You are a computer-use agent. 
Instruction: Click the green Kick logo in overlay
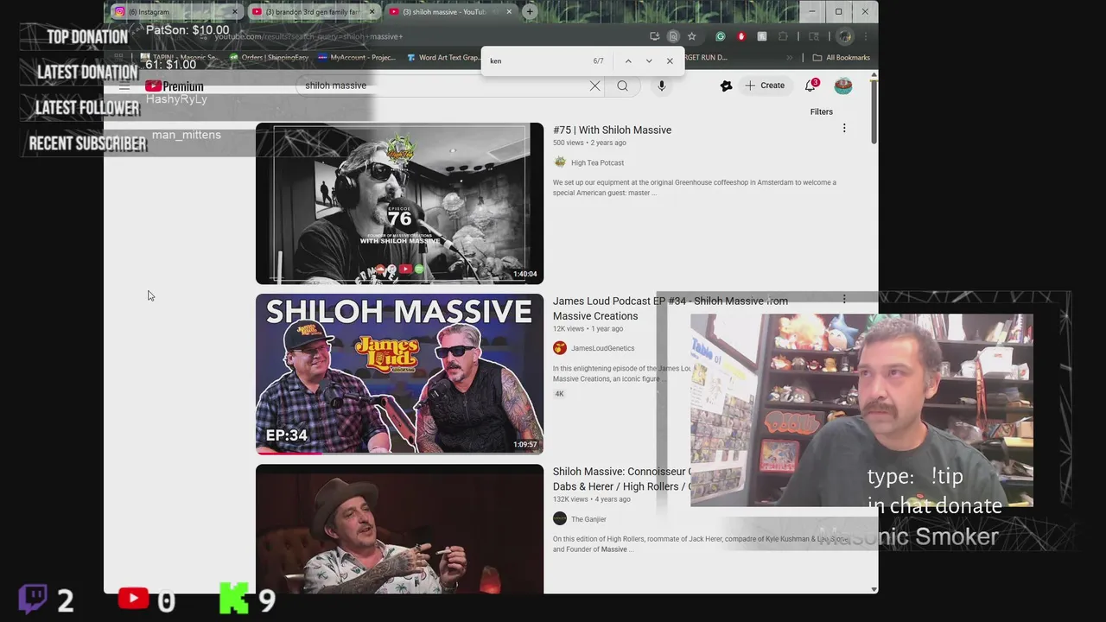pyautogui.click(x=233, y=598)
